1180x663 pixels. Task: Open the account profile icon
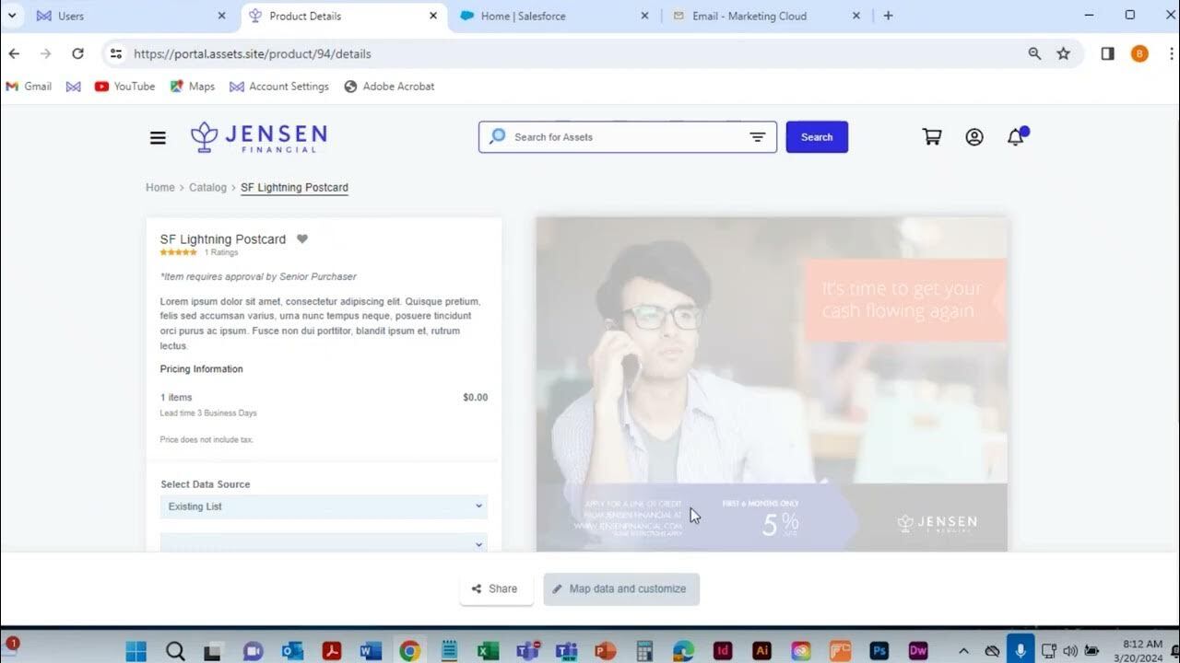(x=974, y=136)
